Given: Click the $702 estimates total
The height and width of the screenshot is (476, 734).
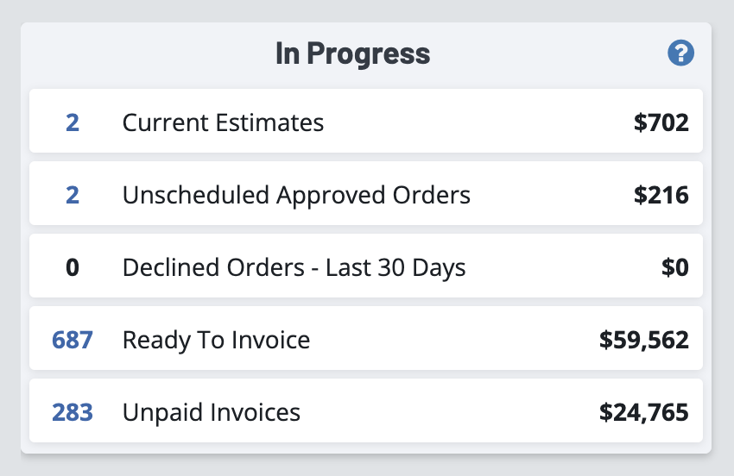Looking at the screenshot, I should 661,123.
